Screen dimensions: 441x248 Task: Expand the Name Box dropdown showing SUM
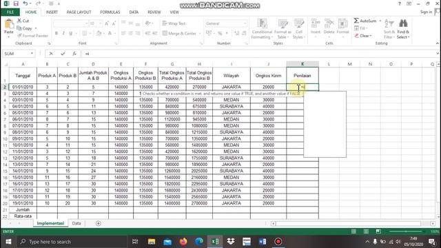point(32,54)
